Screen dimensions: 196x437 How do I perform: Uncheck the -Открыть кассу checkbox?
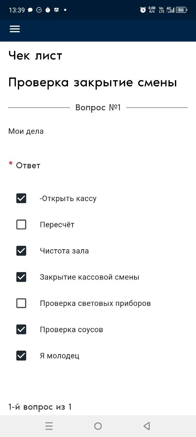coord(21,198)
